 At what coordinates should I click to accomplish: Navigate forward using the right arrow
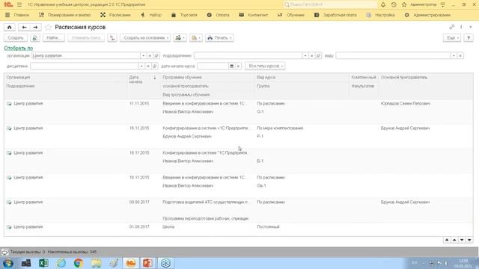click(x=35, y=27)
